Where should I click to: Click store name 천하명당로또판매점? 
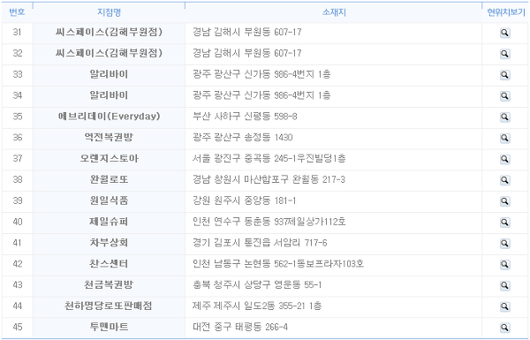pyautogui.click(x=108, y=306)
